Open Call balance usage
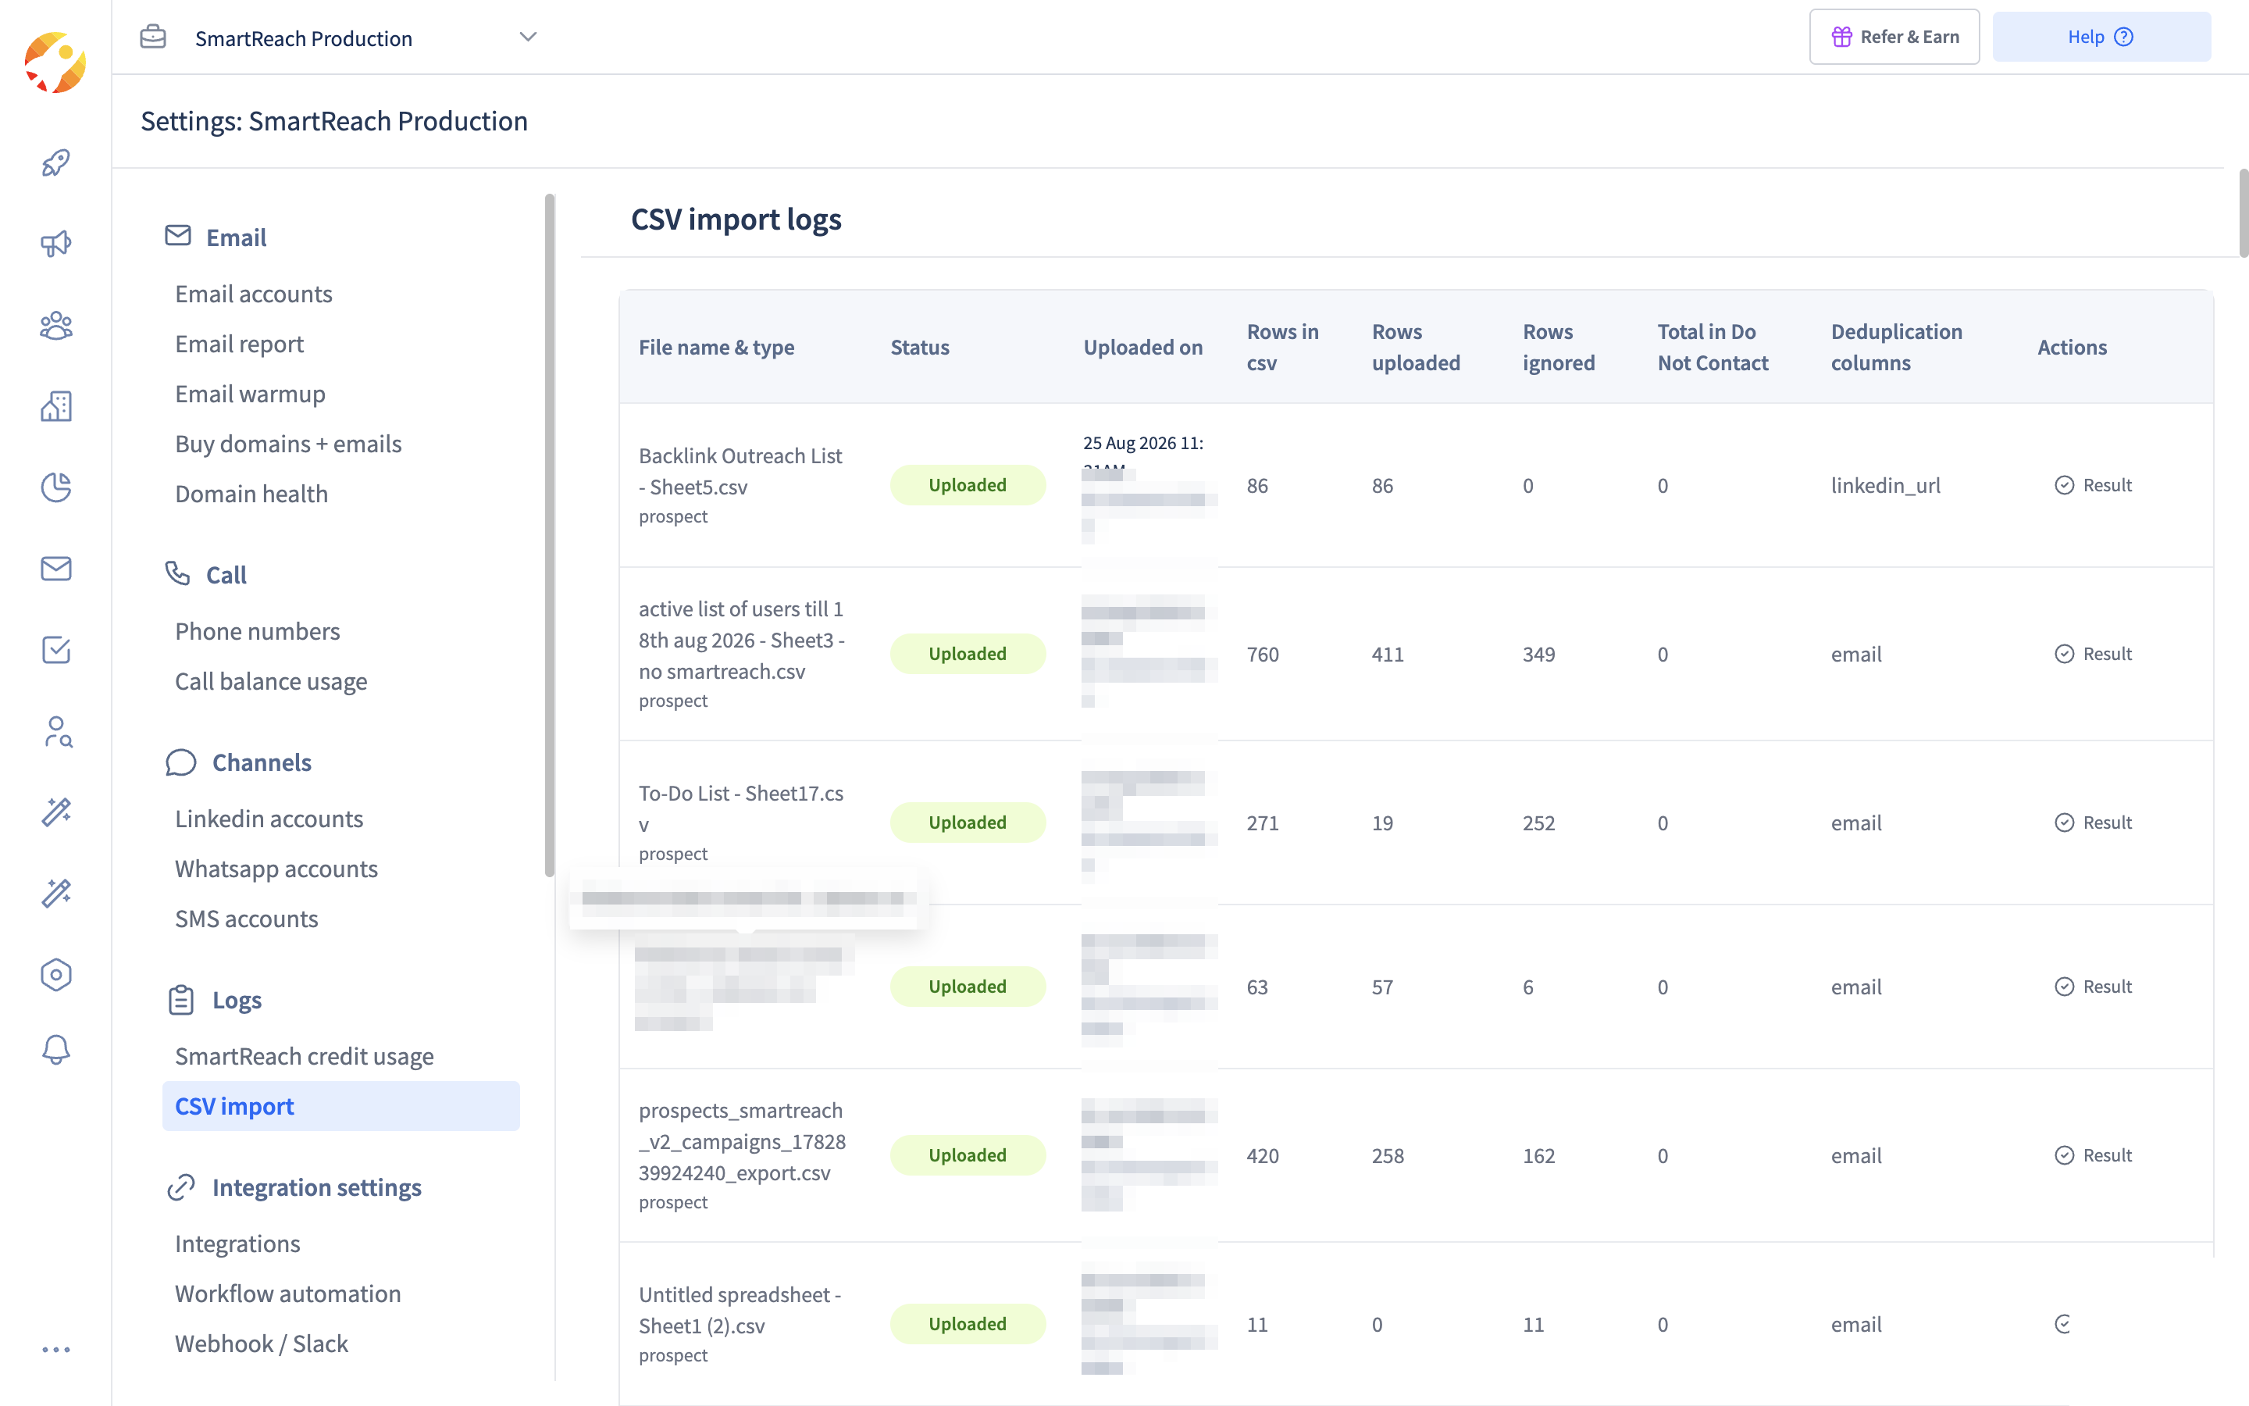 tap(270, 682)
